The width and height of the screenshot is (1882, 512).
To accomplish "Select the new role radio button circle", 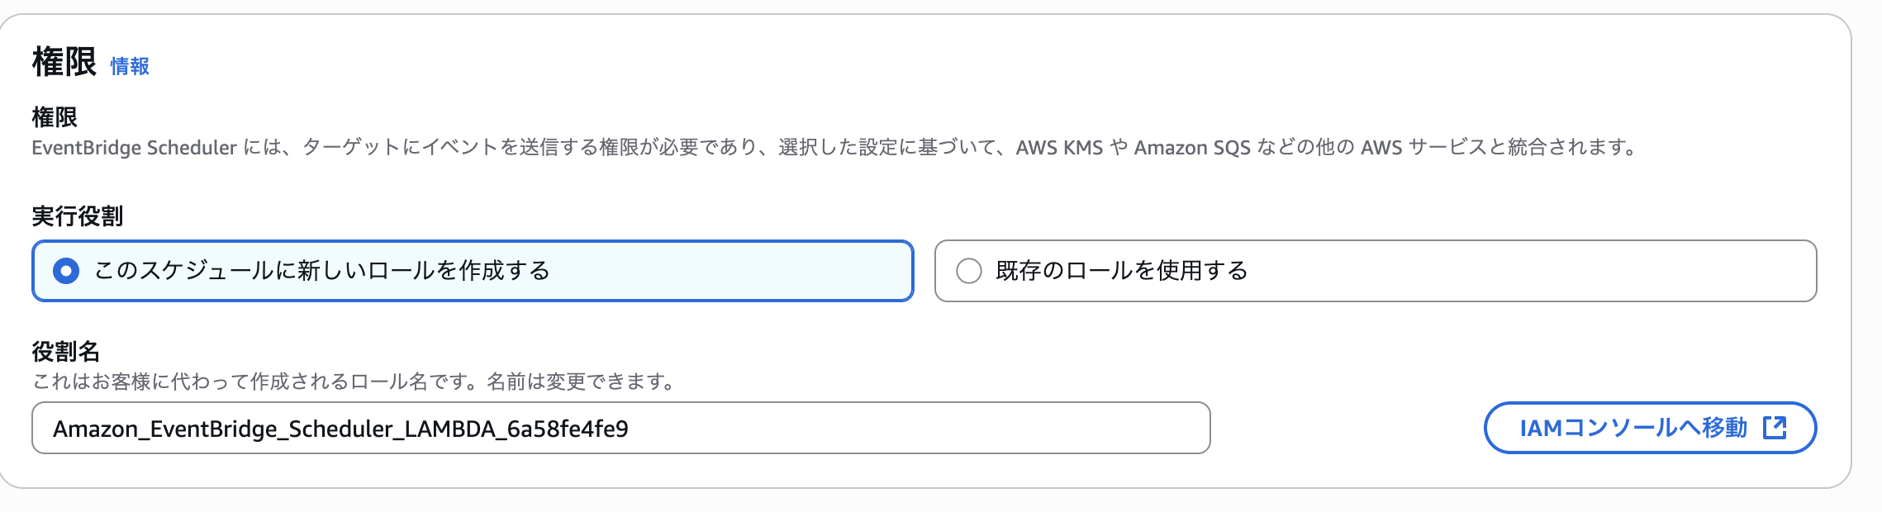I will click(x=66, y=271).
